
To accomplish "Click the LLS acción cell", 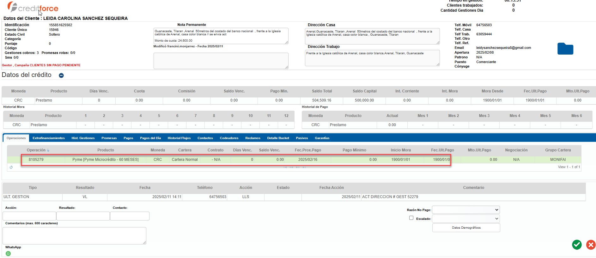I will (246, 197).
